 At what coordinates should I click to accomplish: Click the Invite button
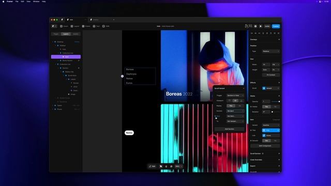click(267, 26)
